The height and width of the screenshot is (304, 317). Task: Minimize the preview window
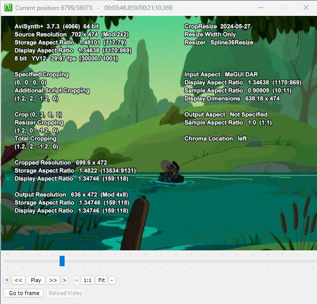[261, 7]
